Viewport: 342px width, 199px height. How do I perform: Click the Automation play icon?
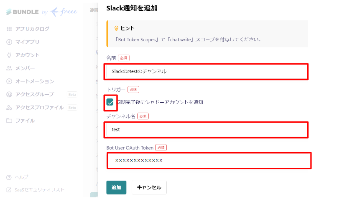point(9,81)
